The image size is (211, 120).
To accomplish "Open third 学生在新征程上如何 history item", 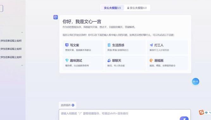I will click(11, 57).
